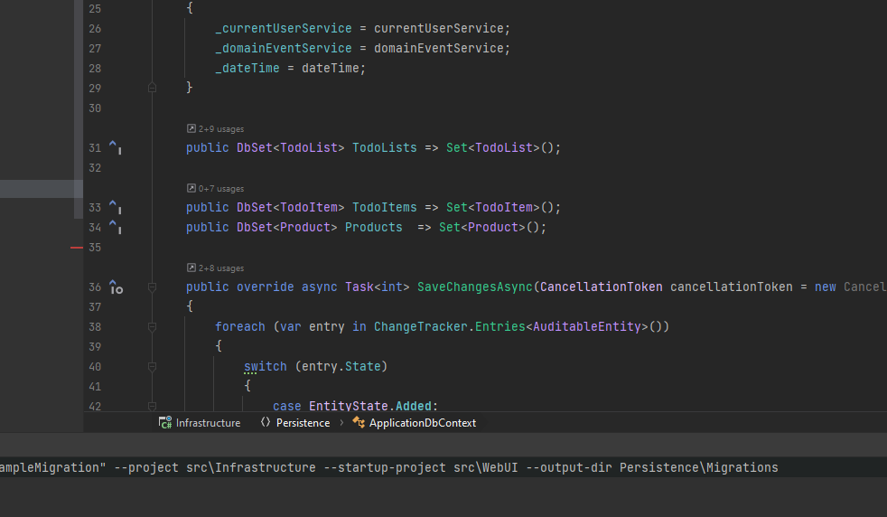Click the usages icon above the TodoItems property
The image size is (887, 517).
click(191, 188)
